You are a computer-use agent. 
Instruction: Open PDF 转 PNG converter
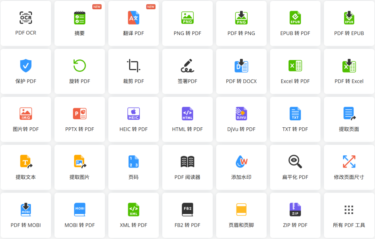coord(241,24)
